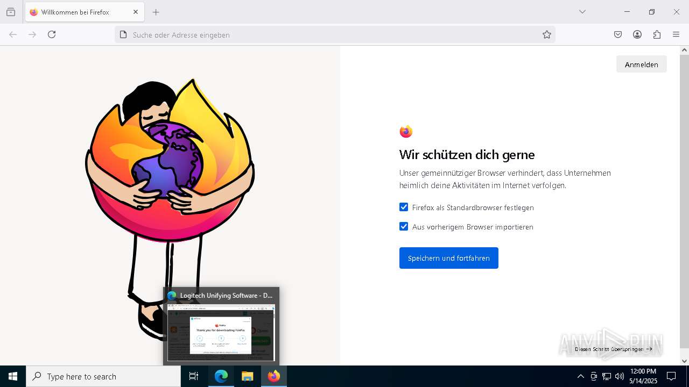The height and width of the screenshot is (387, 689).
Task: Open the clock showing 12:00 PM
Action: (x=643, y=376)
